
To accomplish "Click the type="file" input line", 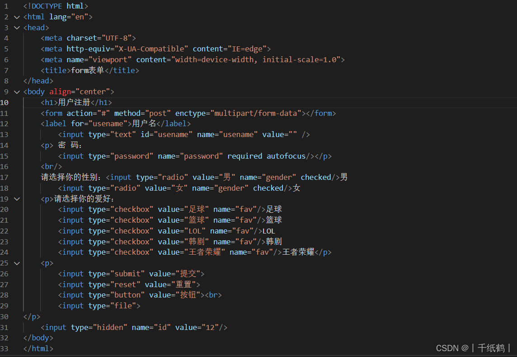I will click(99, 306).
